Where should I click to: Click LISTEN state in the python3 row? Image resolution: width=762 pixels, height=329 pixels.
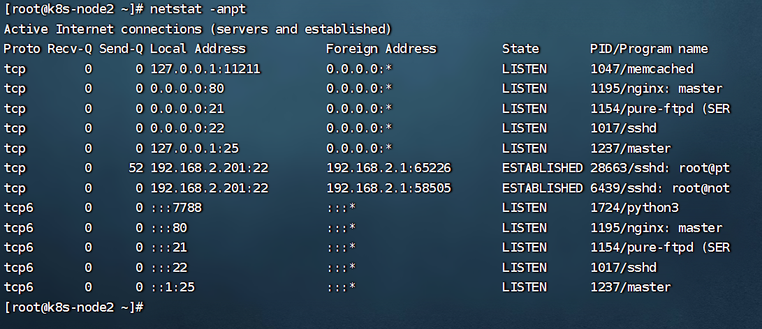coord(525,208)
